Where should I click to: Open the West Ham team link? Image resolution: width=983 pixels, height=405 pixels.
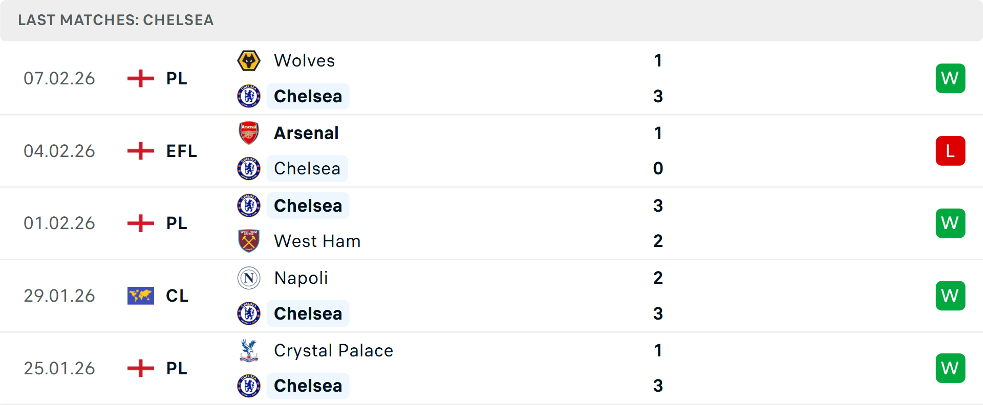coord(317,241)
